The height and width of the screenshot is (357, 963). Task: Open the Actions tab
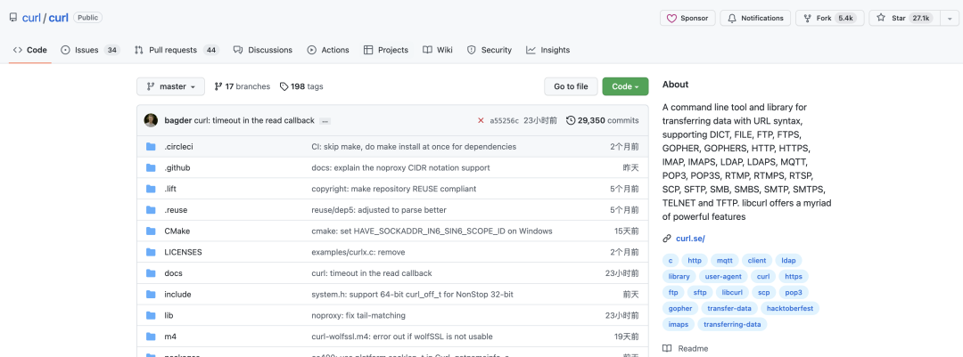[328, 50]
